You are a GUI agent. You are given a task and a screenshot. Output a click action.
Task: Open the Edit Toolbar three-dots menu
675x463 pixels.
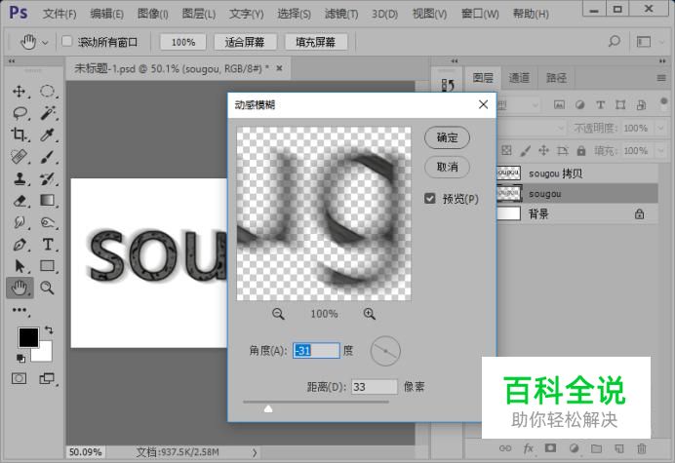(20, 310)
